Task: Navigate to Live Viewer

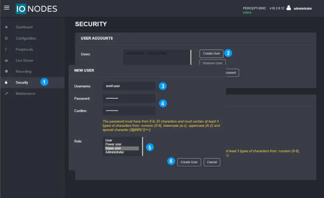Action: pos(25,61)
